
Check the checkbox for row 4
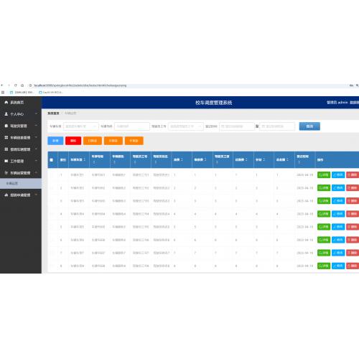(x=52, y=214)
